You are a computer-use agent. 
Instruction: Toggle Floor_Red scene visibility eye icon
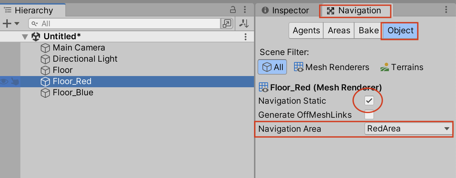5,82
